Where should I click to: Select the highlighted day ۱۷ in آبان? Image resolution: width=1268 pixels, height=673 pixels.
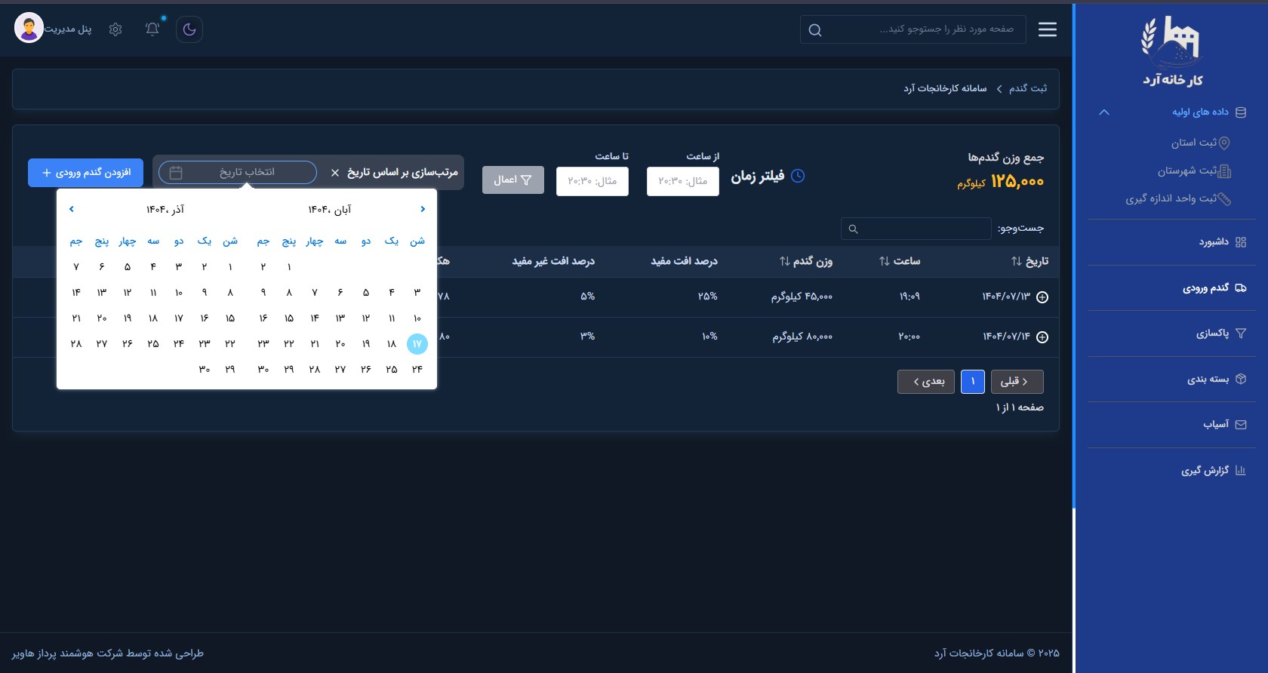click(417, 344)
